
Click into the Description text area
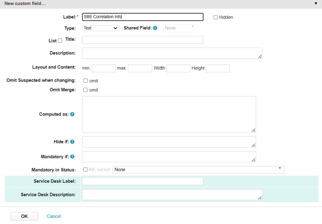coord(172,53)
